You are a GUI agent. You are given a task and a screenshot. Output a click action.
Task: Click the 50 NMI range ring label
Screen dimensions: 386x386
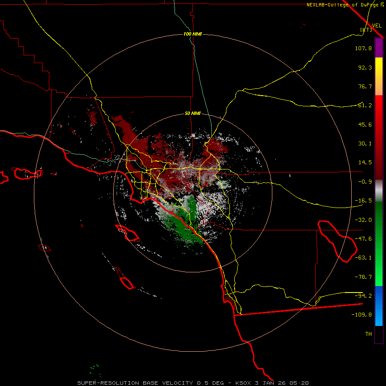click(x=193, y=114)
